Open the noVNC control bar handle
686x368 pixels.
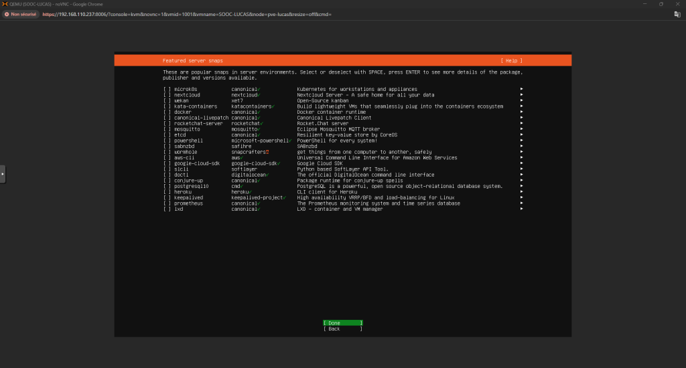coord(3,174)
